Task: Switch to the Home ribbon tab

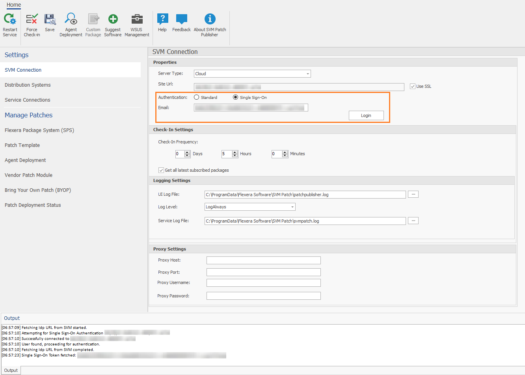Action: [x=14, y=5]
